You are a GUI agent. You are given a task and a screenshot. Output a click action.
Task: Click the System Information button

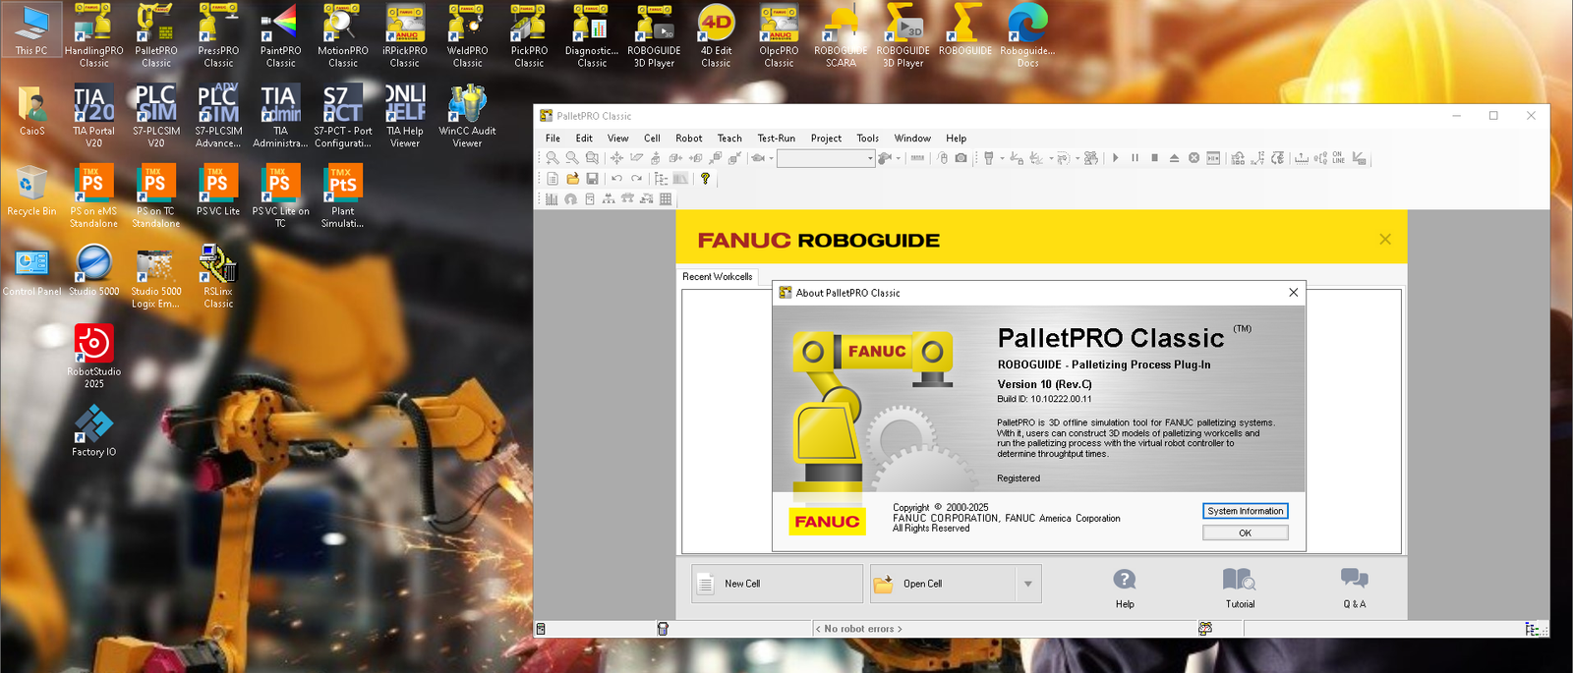click(1245, 511)
